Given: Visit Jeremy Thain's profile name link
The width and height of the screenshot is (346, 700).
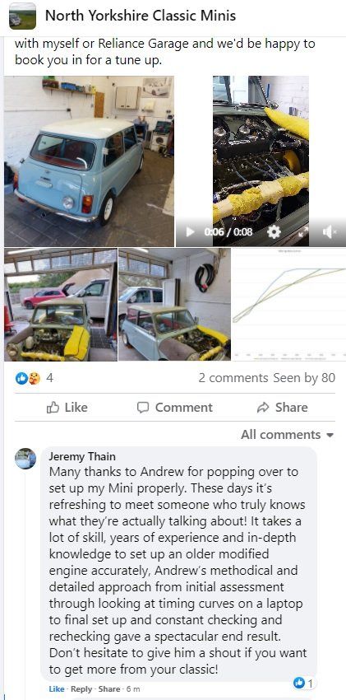Looking at the screenshot, I should tap(82, 456).
